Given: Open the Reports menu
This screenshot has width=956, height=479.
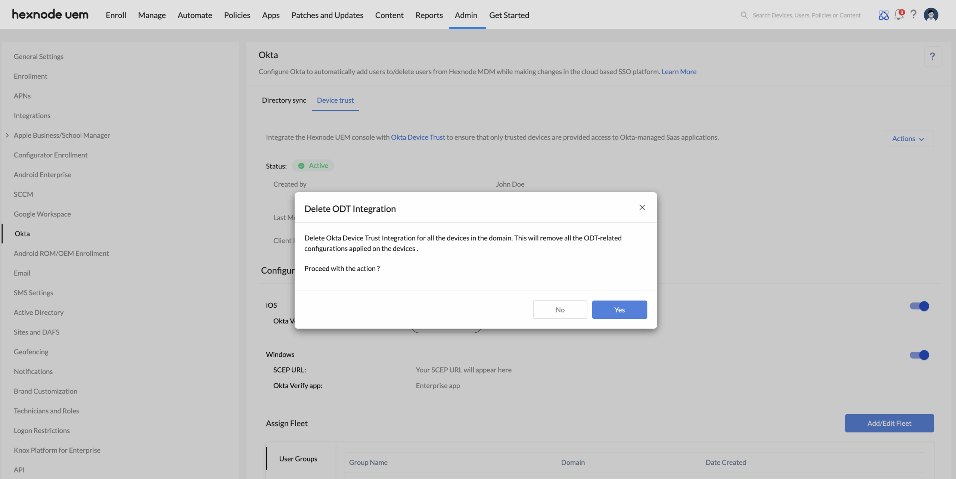Looking at the screenshot, I should tap(429, 15).
